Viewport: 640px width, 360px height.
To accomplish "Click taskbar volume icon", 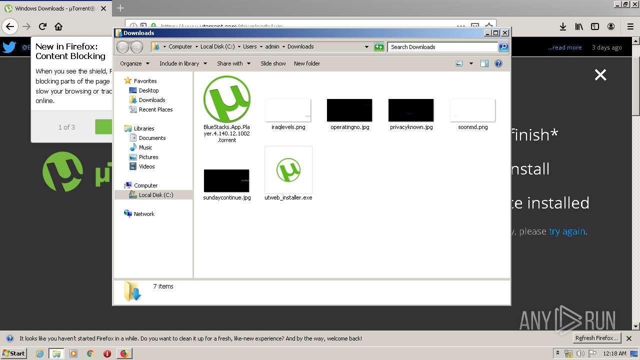I will click(x=580, y=353).
